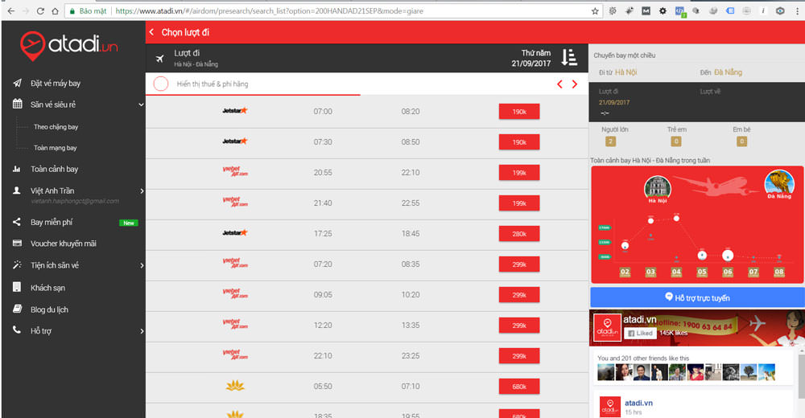Open the Blog du lịch link
The height and width of the screenshot is (418, 805).
(49, 309)
